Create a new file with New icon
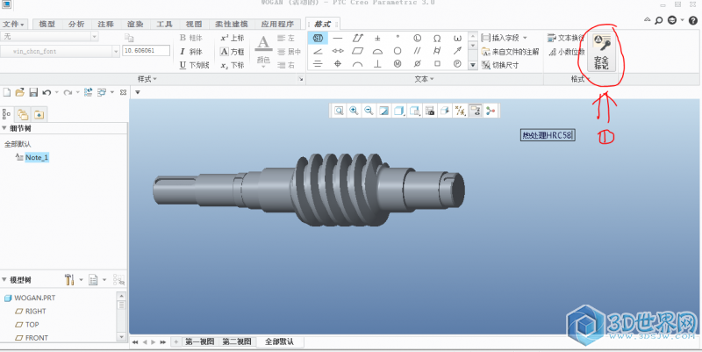The width and height of the screenshot is (702, 352). [7, 92]
